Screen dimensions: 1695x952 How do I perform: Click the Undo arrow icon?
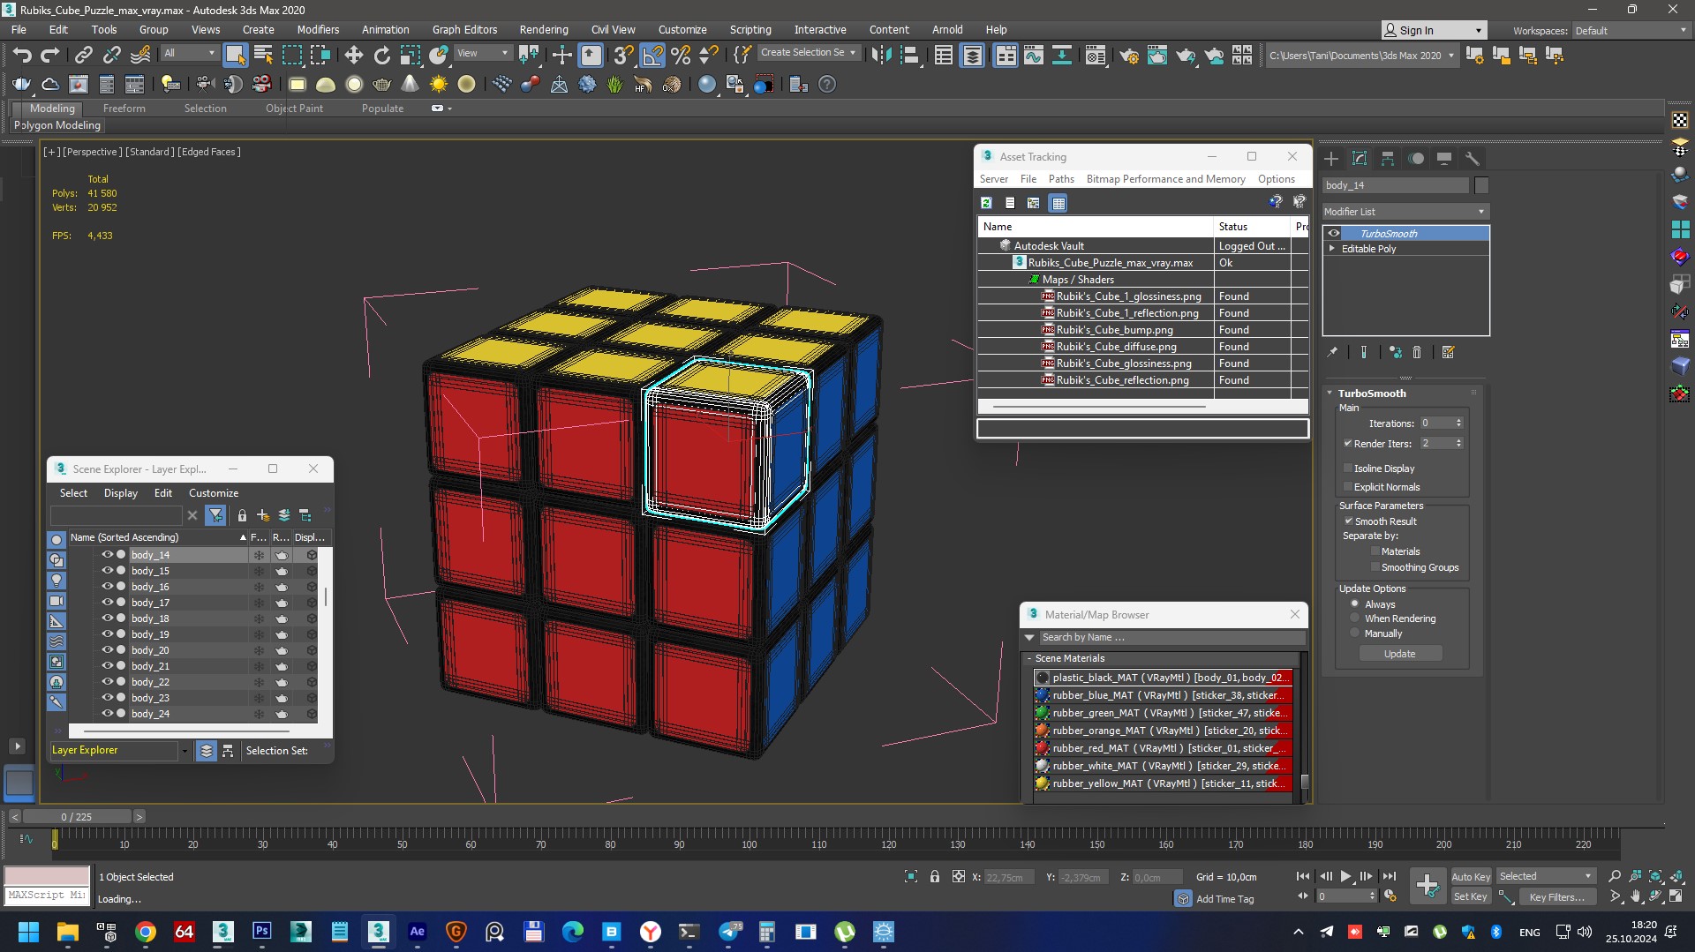(22, 56)
